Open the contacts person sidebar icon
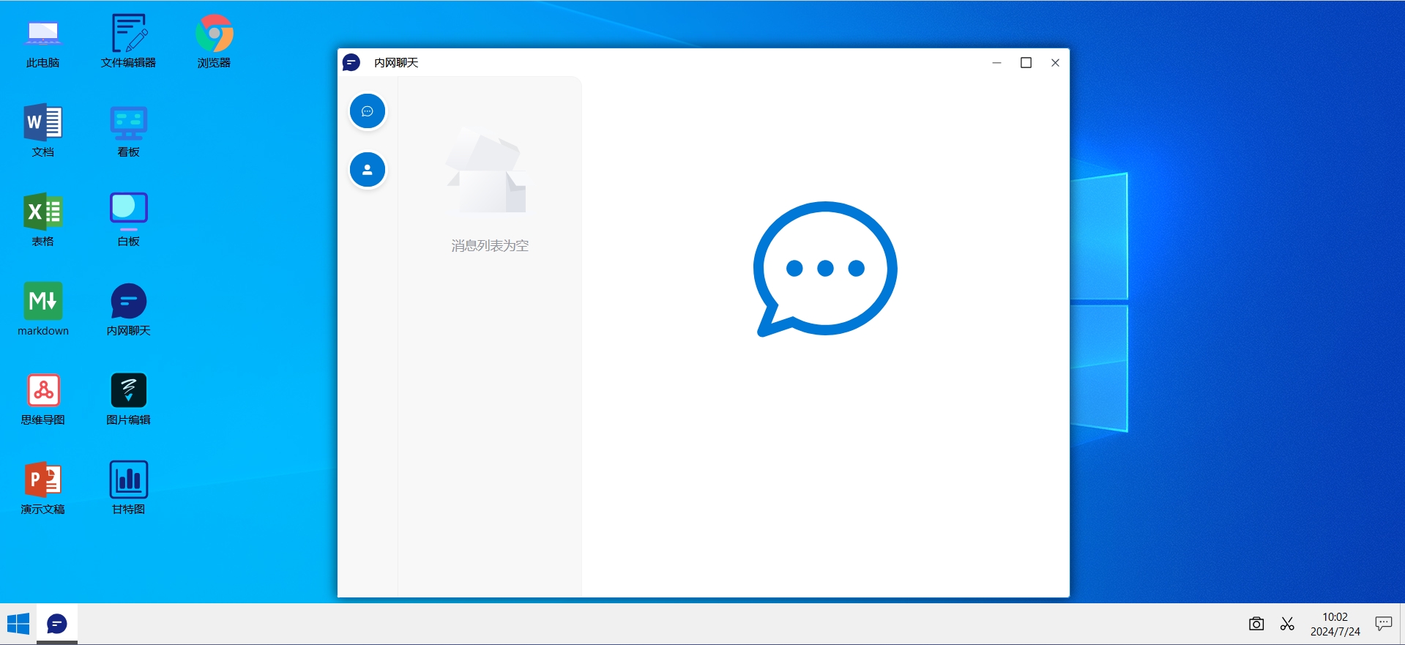1405x645 pixels. click(x=368, y=170)
